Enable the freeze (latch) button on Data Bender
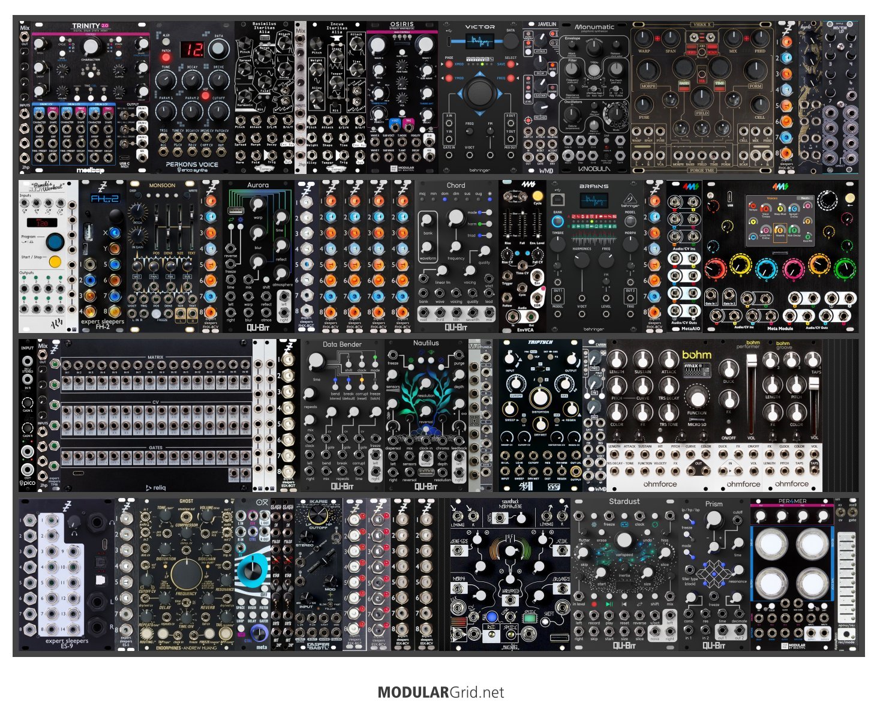The width and height of the screenshot is (883, 705). point(375,386)
